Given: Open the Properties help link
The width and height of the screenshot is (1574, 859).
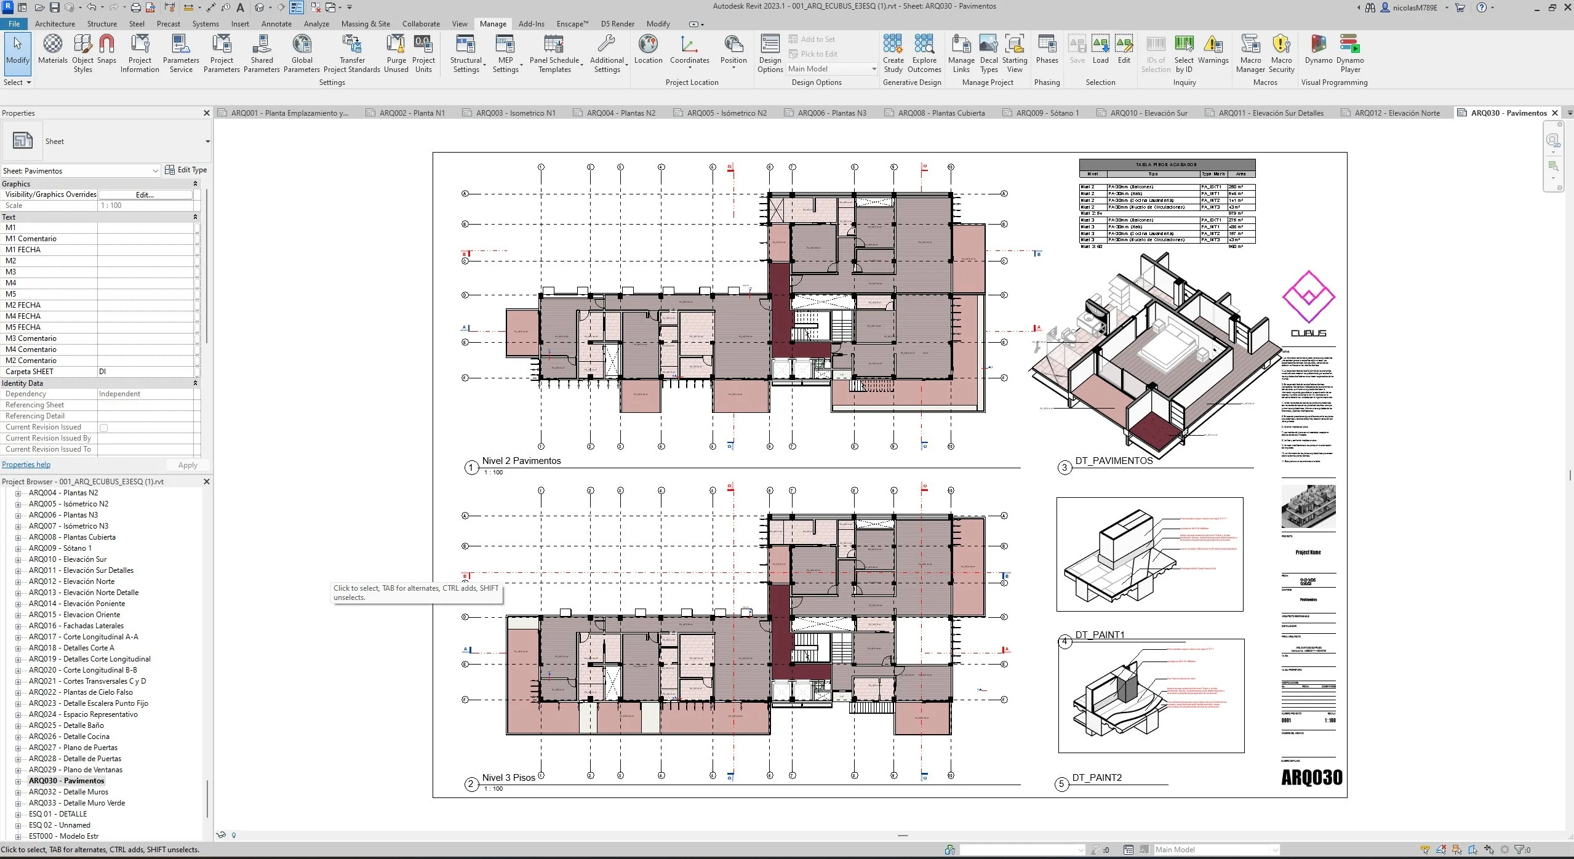Looking at the screenshot, I should pyautogui.click(x=26, y=465).
